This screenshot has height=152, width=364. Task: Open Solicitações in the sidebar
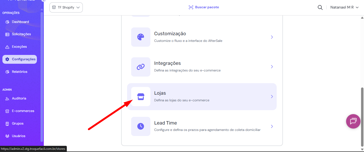click(x=21, y=34)
